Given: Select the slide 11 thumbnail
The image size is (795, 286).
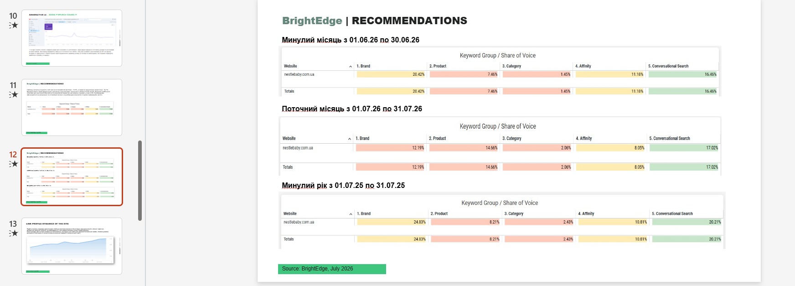Looking at the screenshot, I should [x=72, y=107].
